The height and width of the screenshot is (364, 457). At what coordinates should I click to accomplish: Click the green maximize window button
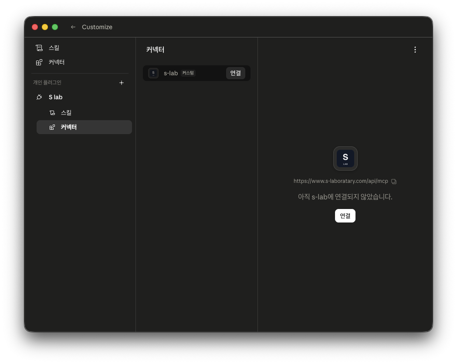pyautogui.click(x=55, y=27)
